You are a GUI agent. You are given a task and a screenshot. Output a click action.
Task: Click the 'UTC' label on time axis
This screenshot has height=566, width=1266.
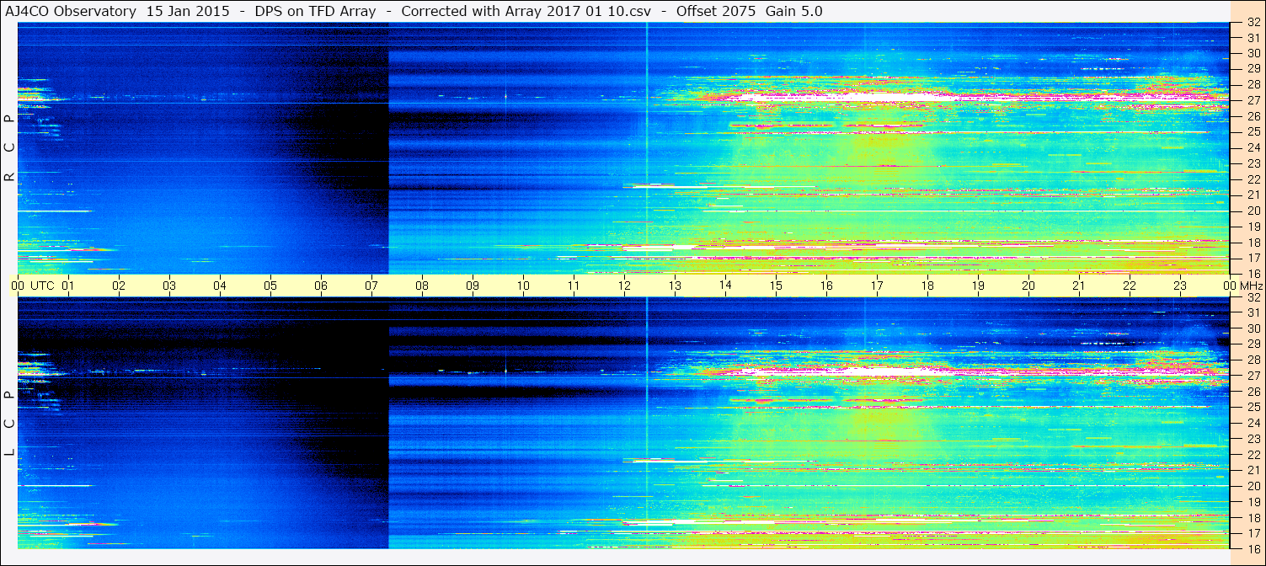[x=42, y=286]
